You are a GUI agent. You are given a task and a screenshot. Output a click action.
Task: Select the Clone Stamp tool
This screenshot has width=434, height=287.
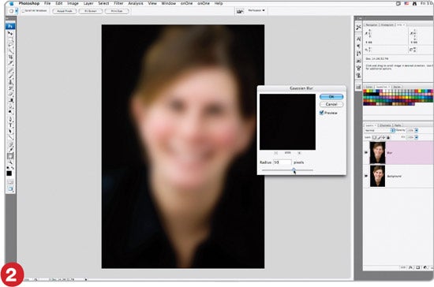pos(10,82)
